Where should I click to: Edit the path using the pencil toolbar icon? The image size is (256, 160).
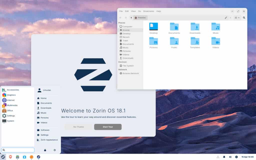click(226, 18)
